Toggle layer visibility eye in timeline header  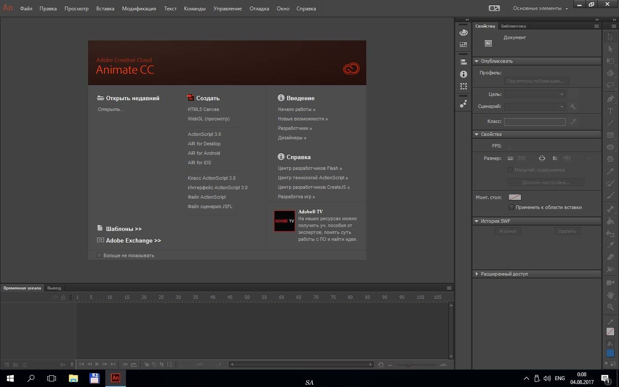(55, 297)
